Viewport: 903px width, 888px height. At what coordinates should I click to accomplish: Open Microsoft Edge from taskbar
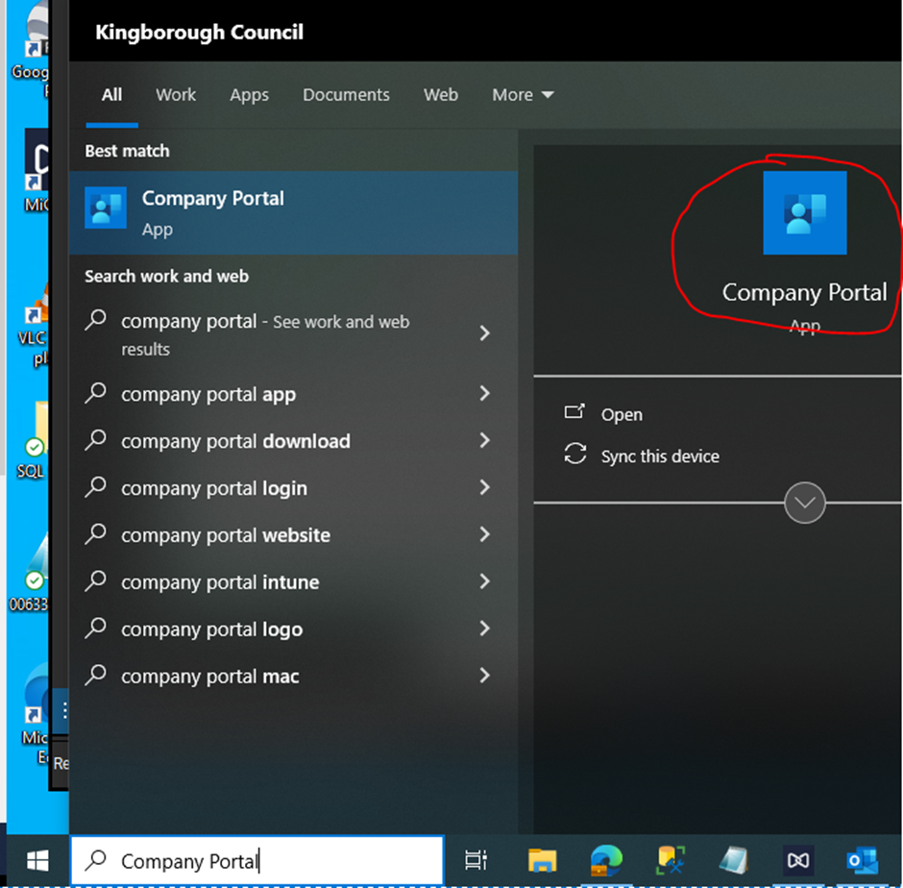click(x=606, y=860)
